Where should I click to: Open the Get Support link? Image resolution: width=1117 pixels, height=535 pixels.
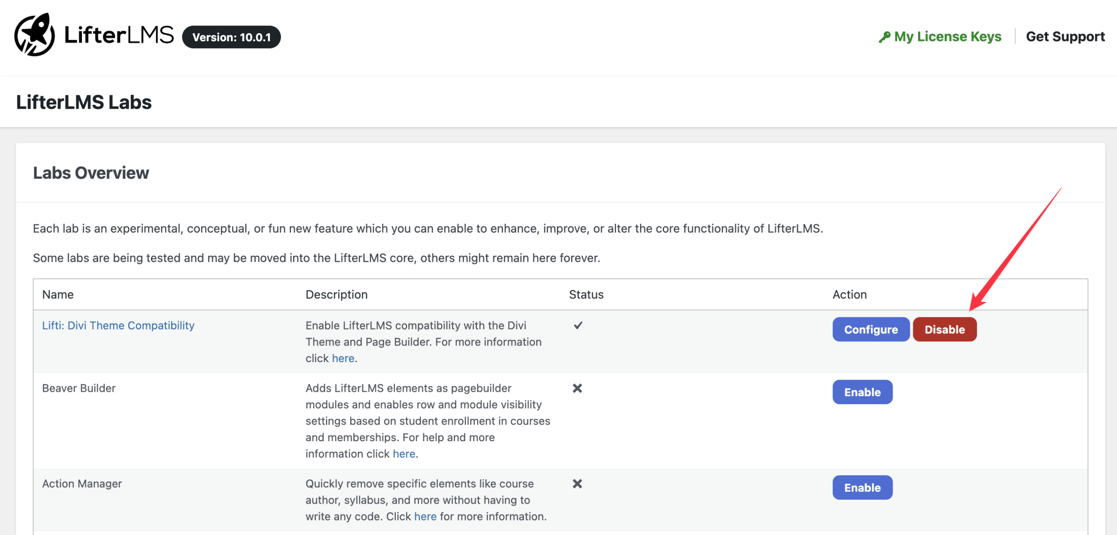click(x=1065, y=37)
